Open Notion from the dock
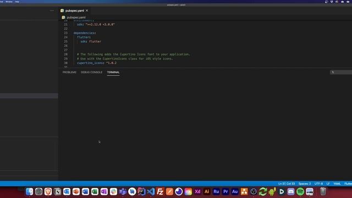 pos(57,191)
